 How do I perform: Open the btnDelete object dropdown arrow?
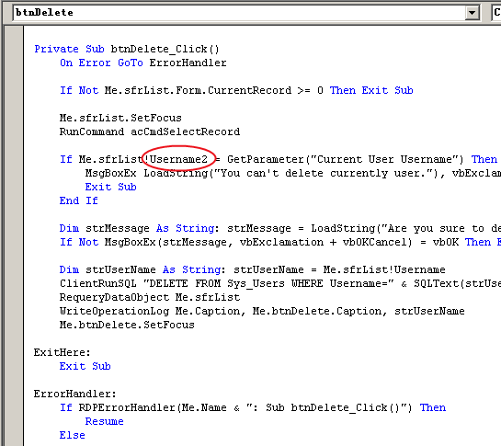pos(472,13)
